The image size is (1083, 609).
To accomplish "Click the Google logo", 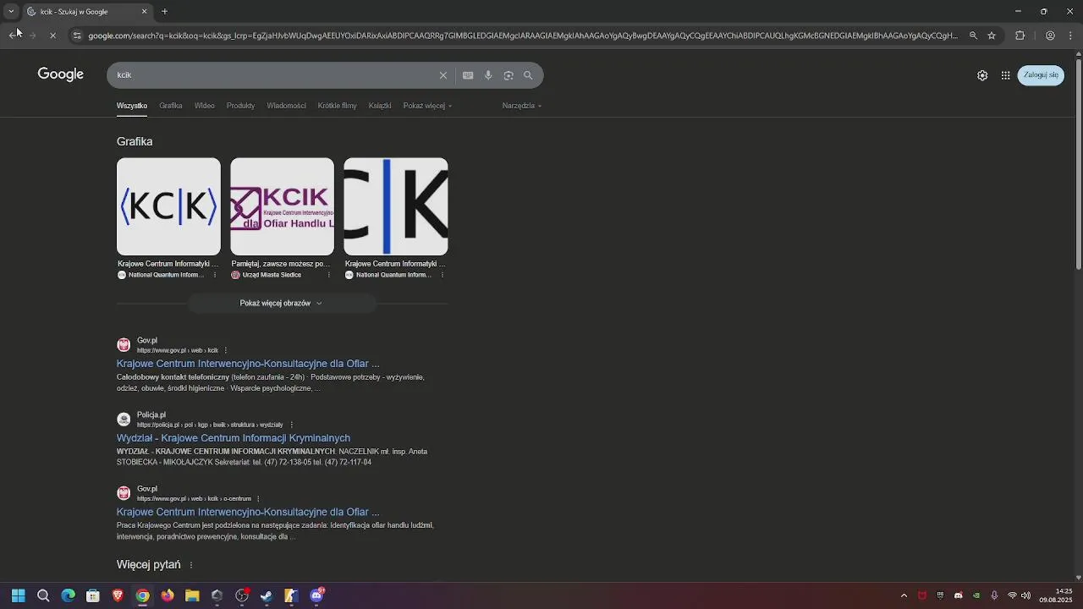I will coord(60,74).
